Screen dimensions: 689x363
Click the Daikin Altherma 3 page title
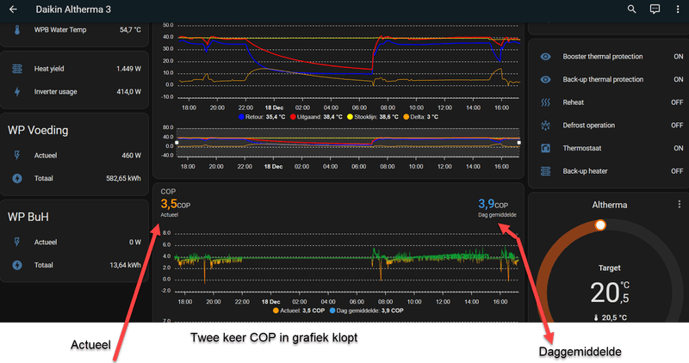73,9
